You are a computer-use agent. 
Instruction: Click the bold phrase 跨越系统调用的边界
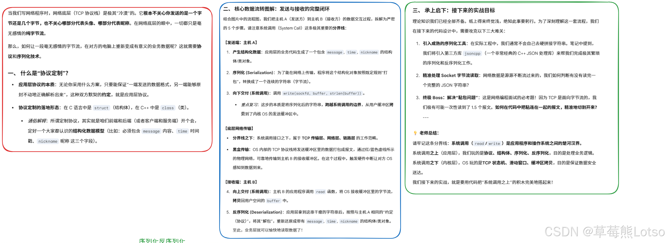(x=343, y=105)
